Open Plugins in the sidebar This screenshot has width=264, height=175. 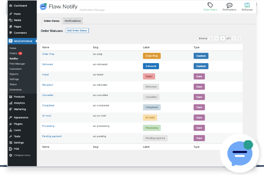pyautogui.click(x=18, y=124)
